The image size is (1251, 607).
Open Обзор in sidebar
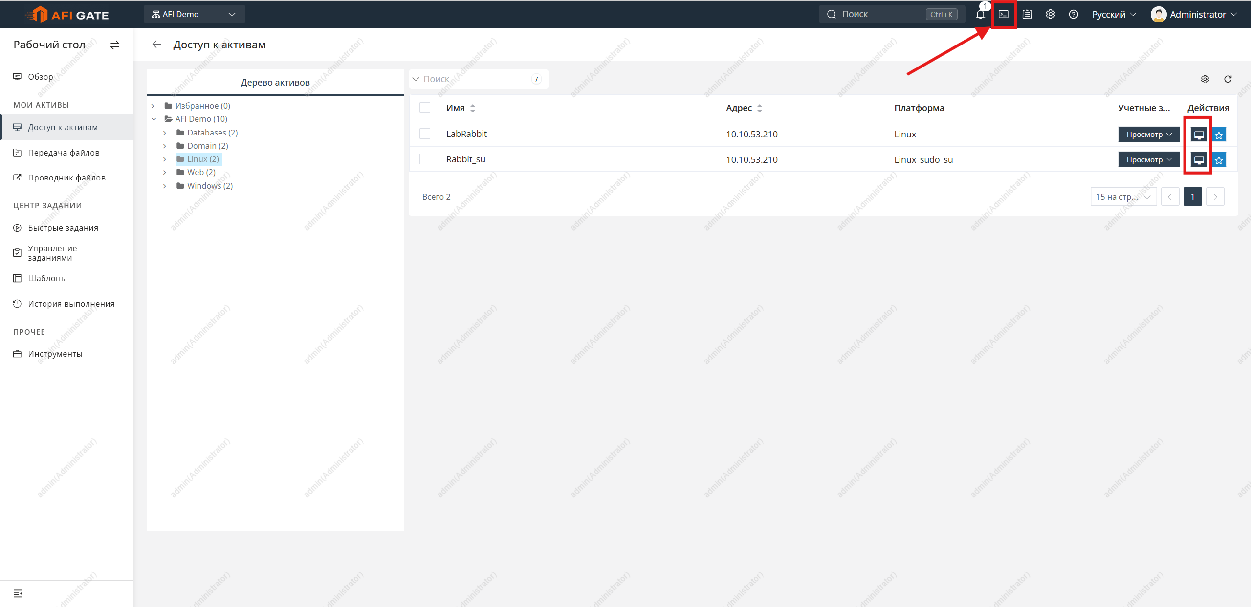(67, 77)
